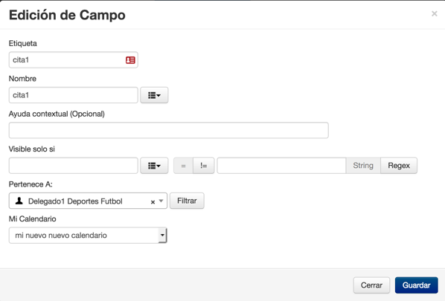Click the Filtrar button
Screen dimensions: 445x301
click(187, 201)
